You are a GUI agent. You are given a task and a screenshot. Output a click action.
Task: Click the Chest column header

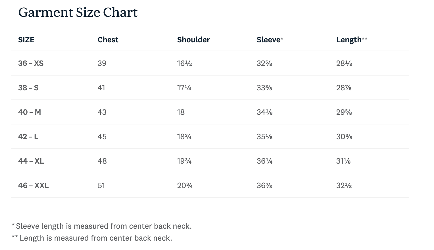click(x=108, y=40)
